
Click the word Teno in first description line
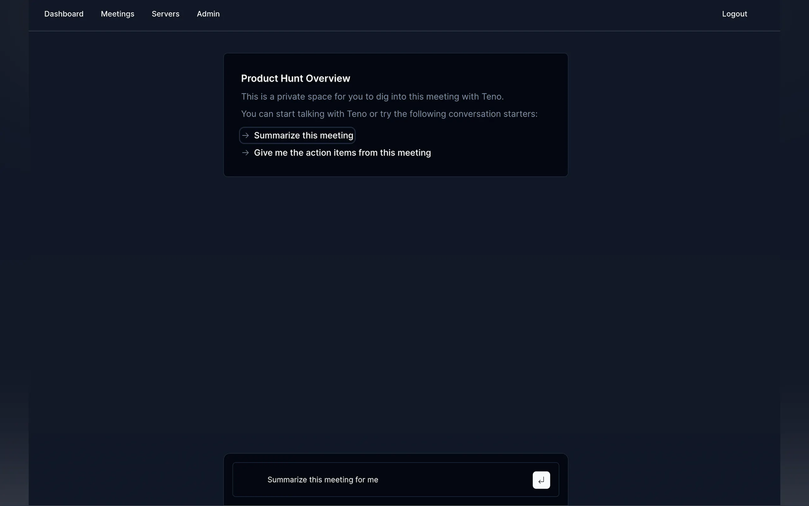click(491, 97)
